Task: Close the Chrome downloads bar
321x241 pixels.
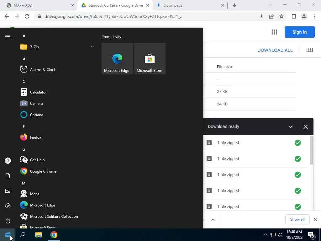Action: click(x=315, y=219)
